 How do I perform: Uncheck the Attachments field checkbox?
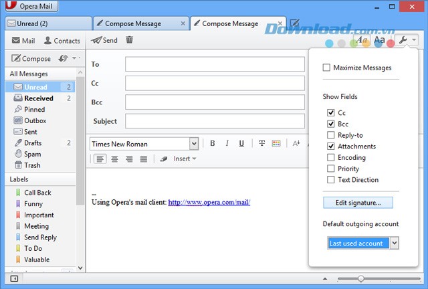[x=331, y=146]
